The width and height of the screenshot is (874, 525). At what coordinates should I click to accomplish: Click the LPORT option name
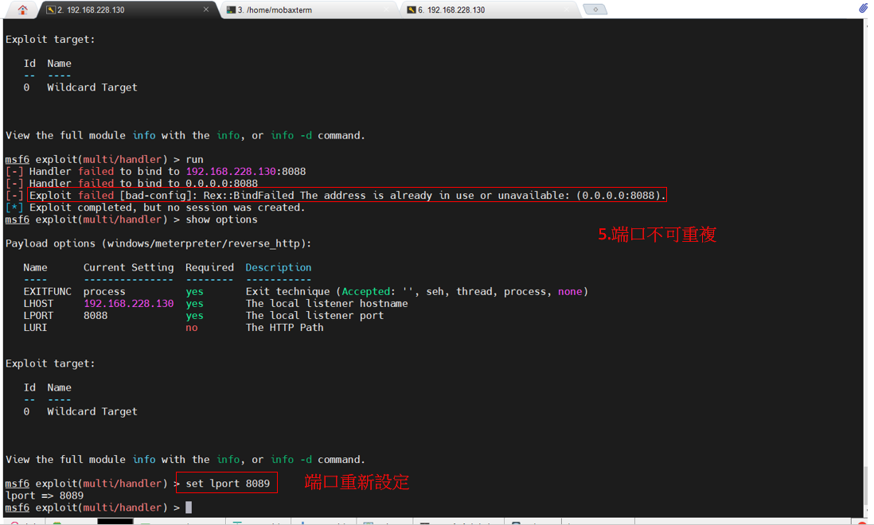(x=38, y=315)
